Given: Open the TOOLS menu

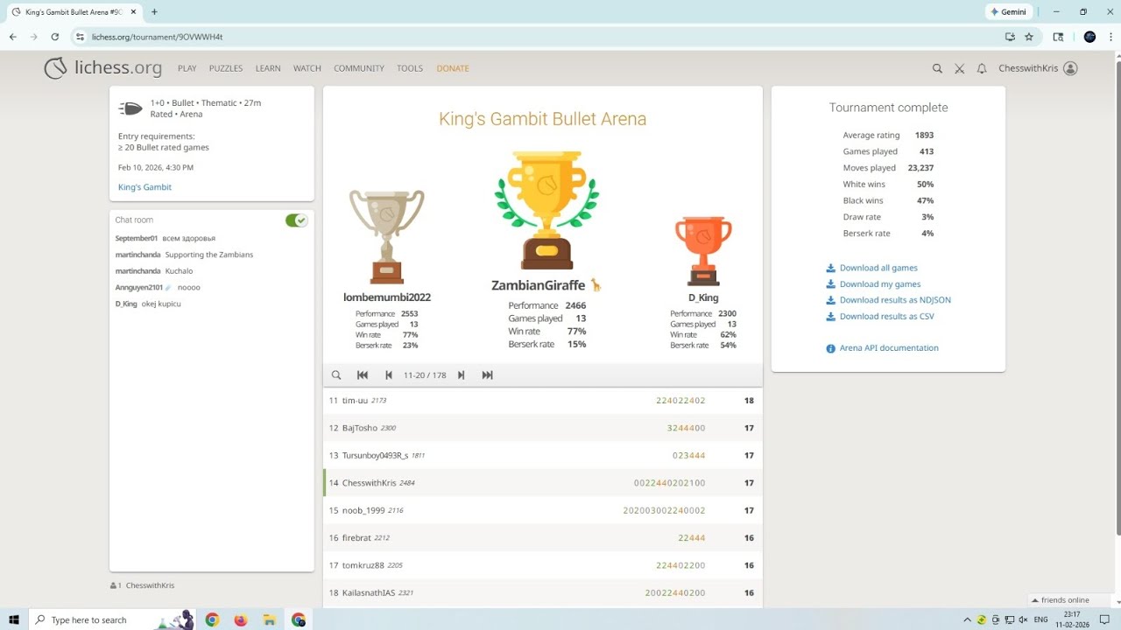Looking at the screenshot, I should [410, 68].
